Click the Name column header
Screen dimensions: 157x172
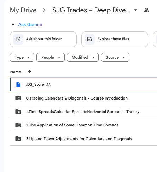click(16, 72)
